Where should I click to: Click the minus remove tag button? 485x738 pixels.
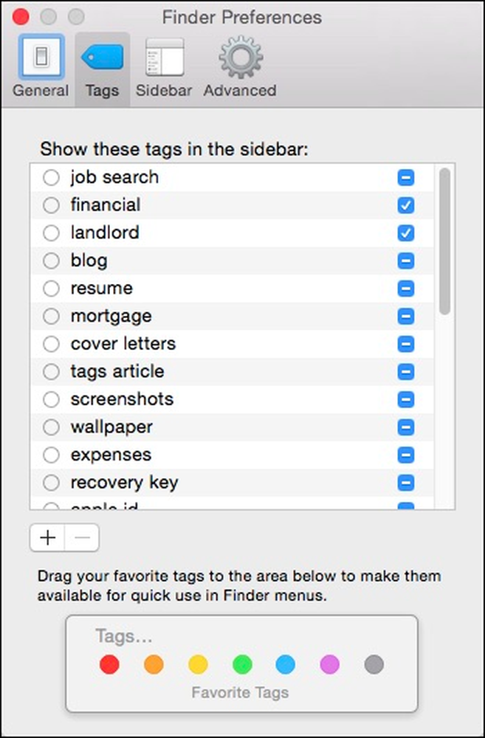(82, 537)
